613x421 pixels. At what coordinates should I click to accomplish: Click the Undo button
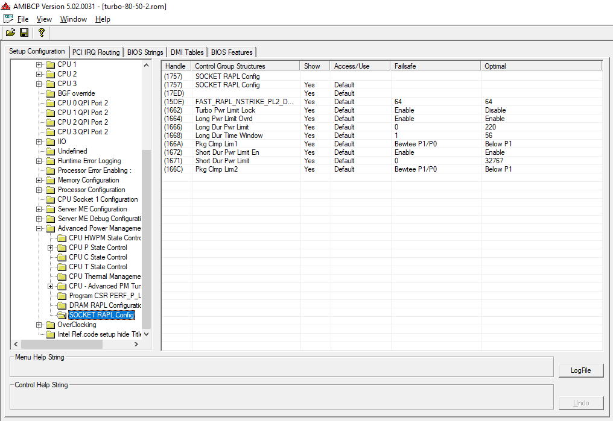point(581,403)
